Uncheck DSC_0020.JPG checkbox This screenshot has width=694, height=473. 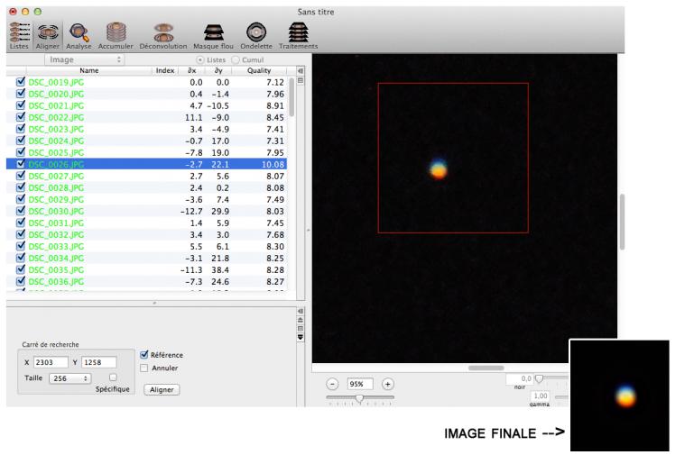(x=21, y=94)
